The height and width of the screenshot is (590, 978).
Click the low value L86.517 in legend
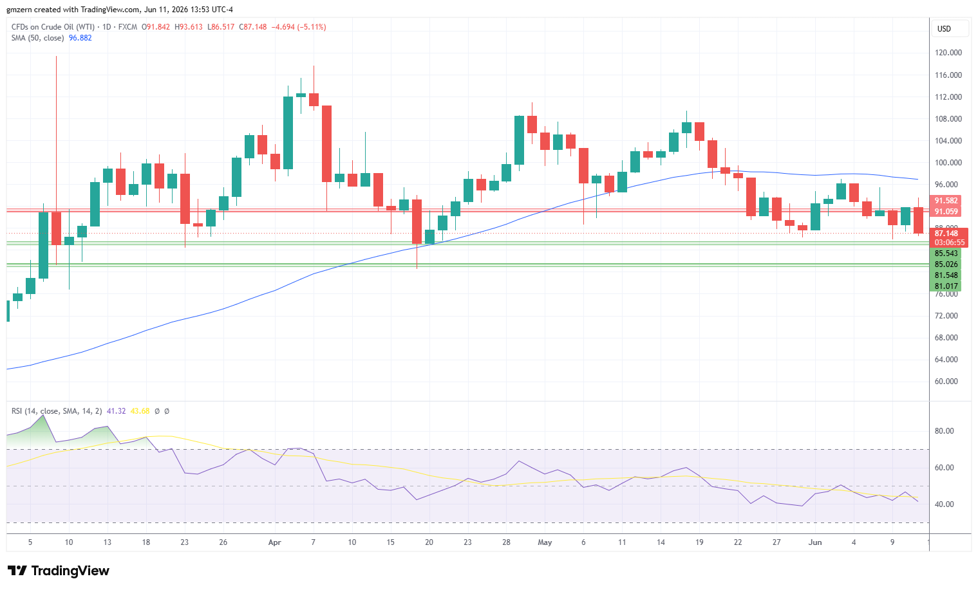(x=221, y=27)
